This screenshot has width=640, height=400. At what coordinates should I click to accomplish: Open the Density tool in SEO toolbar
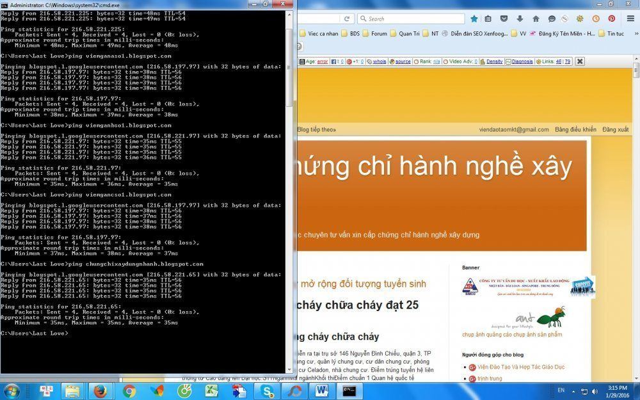click(x=494, y=61)
